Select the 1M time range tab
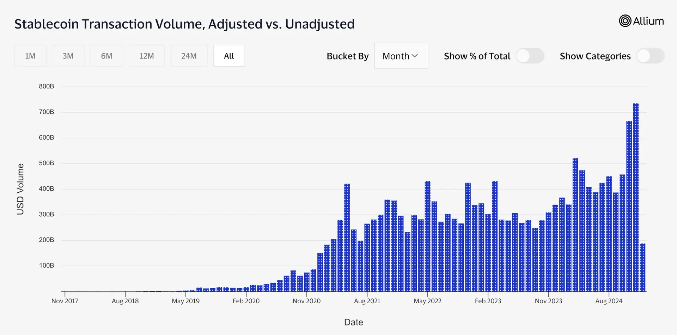The height and width of the screenshot is (335, 677). (30, 56)
